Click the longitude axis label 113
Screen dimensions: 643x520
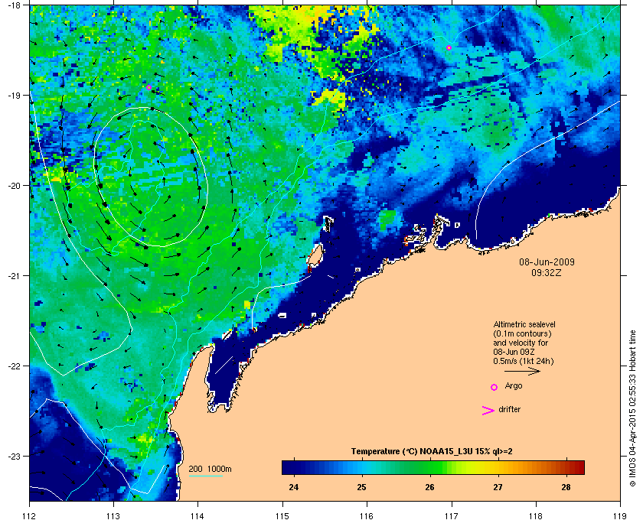pyautogui.click(x=113, y=516)
